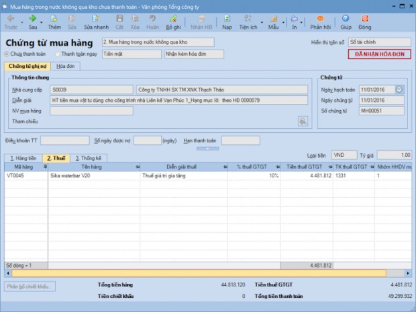Expand the Tiện ích dropdown arrow
Viewport: 416px width, 312px height.
(x=262, y=23)
